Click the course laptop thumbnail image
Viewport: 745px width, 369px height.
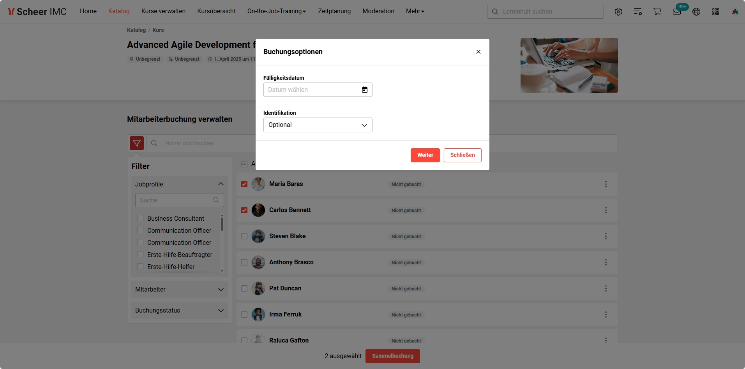pos(569,65)
